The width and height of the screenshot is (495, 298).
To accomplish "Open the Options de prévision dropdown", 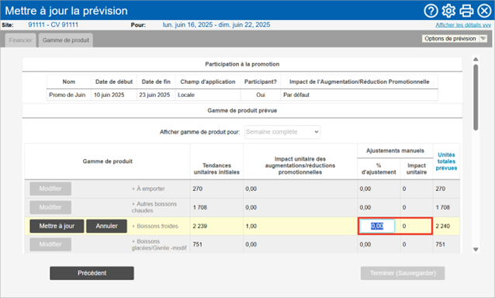I will click(455, 39).
